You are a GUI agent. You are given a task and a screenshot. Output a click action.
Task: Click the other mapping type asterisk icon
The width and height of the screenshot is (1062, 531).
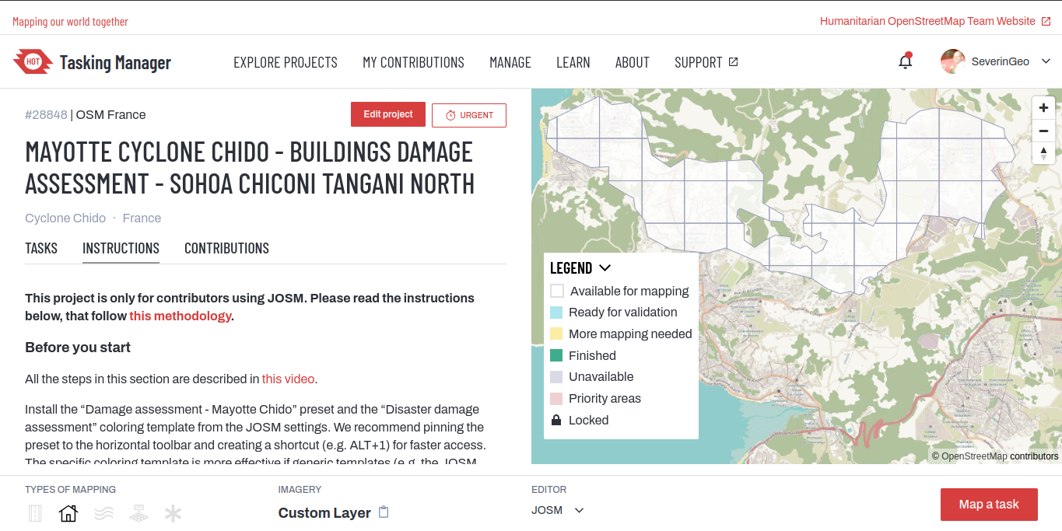[173, 513]
